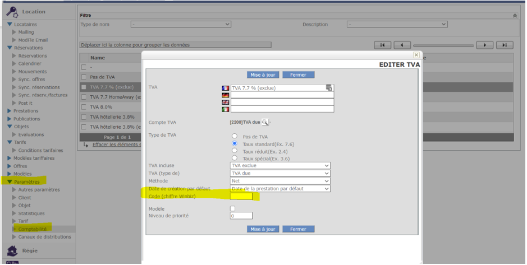The image size is (527, 265).
Task: Click the German flag icon
Action: pyautogui.click(x=226, y=95)
